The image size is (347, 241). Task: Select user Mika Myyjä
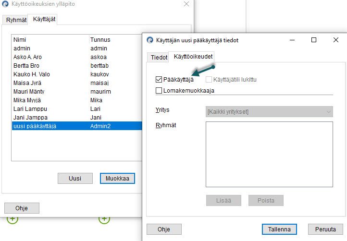77,100
